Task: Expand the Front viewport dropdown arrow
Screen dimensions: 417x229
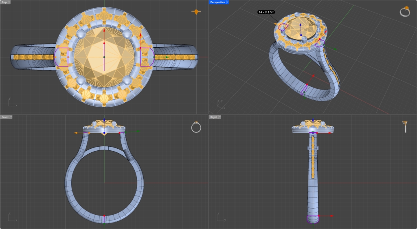Action: (11, 117)
